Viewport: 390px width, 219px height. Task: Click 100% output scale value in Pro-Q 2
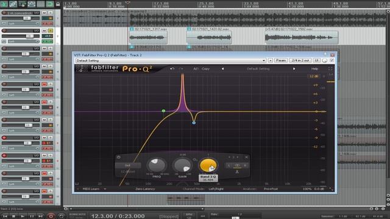coord(307,189)
